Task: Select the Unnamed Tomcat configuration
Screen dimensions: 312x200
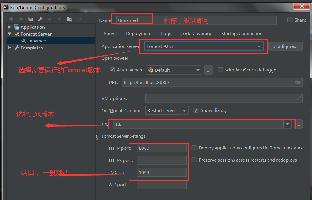Action: click(51, 41)
